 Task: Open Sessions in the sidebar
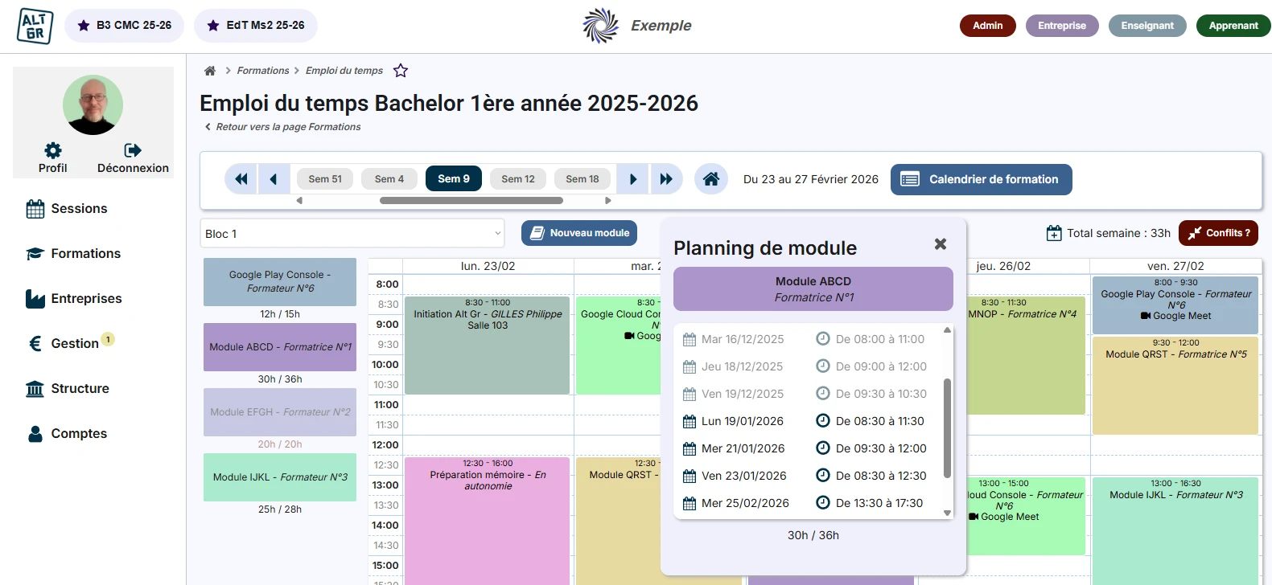[79, 209]
